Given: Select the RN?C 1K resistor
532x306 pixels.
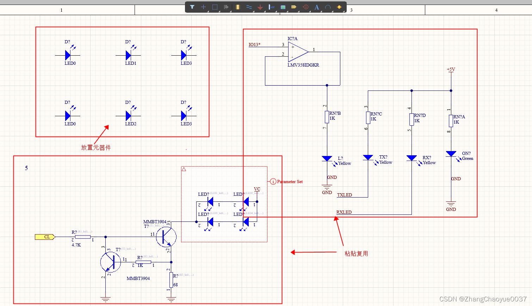Looking at the screenshot, I should click(x=368, y=118).
